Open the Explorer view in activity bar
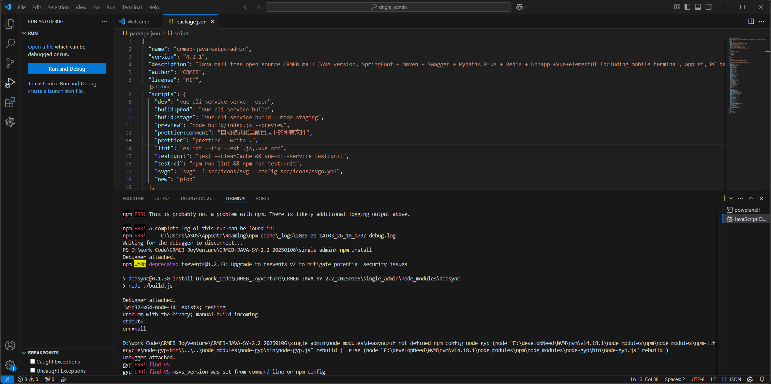Image resolution: width=771 pixels, height=384 pixels. [x=10, y=24]
